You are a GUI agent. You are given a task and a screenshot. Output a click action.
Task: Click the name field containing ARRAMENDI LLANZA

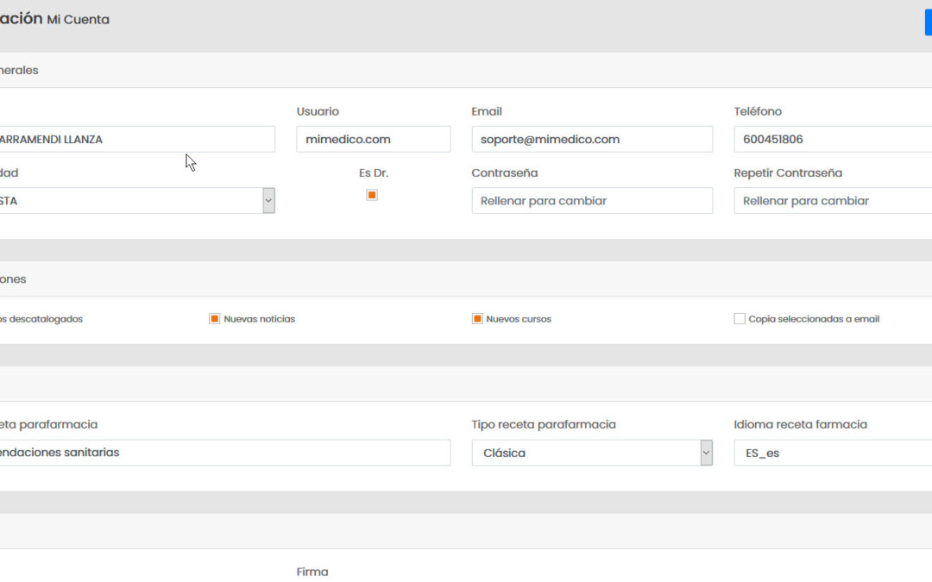[x=137, y=139]
